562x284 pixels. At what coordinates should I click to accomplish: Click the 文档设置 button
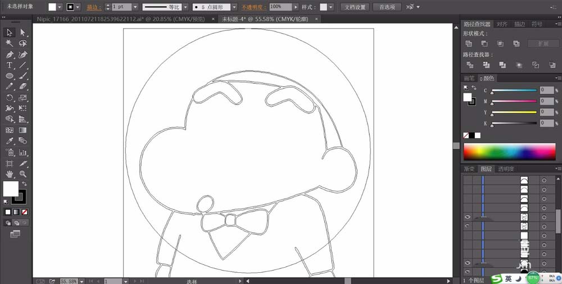(355, 7)
